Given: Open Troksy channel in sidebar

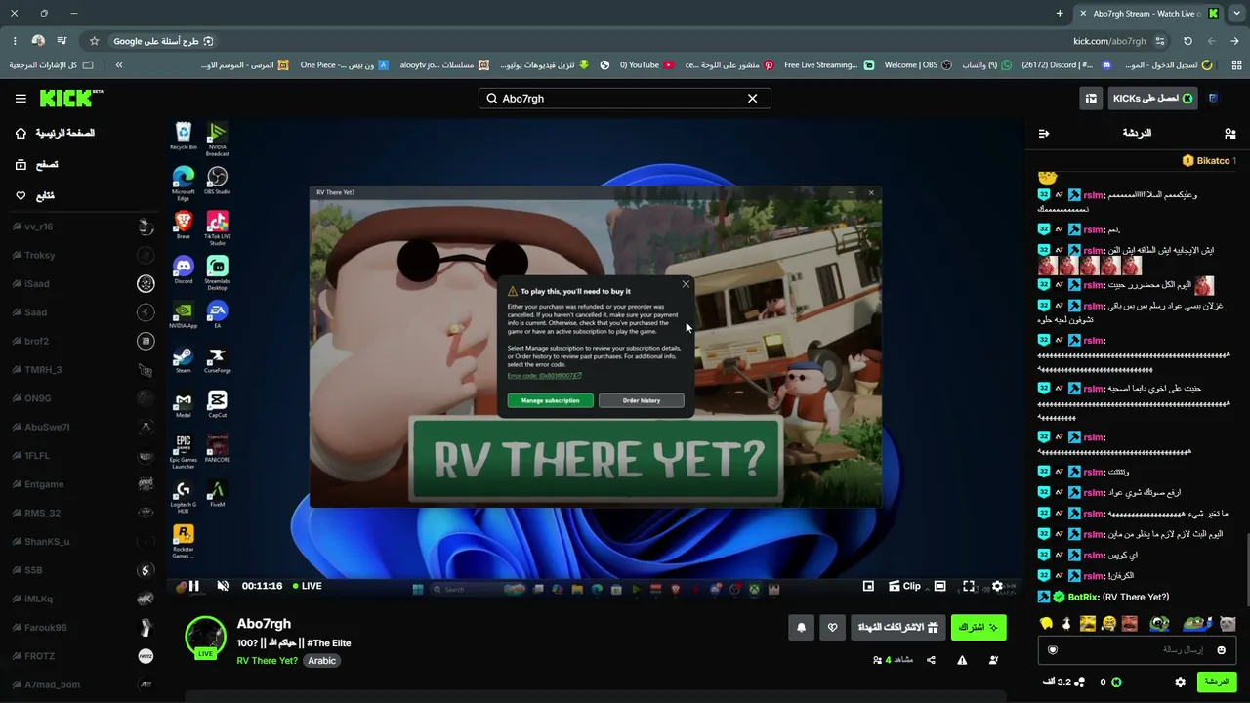Looking at the screenshot, I should coord(83,255).
